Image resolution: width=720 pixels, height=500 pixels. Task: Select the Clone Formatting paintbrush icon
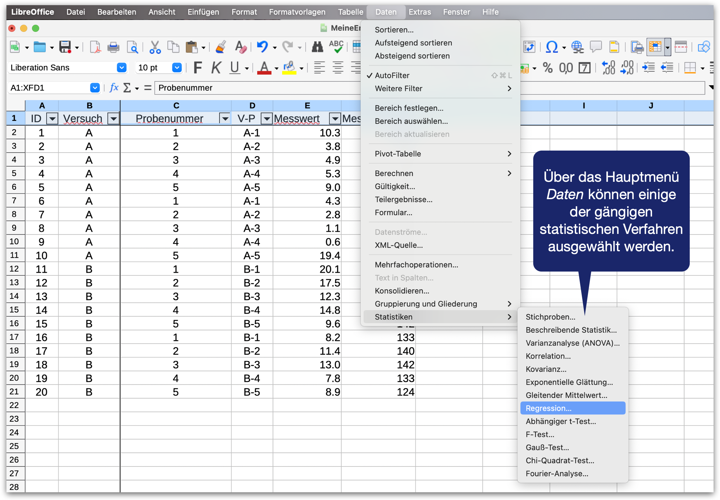[221, 47]
